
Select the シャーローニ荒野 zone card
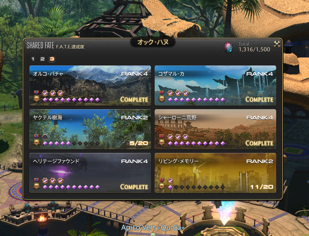[x=215, y=129]
